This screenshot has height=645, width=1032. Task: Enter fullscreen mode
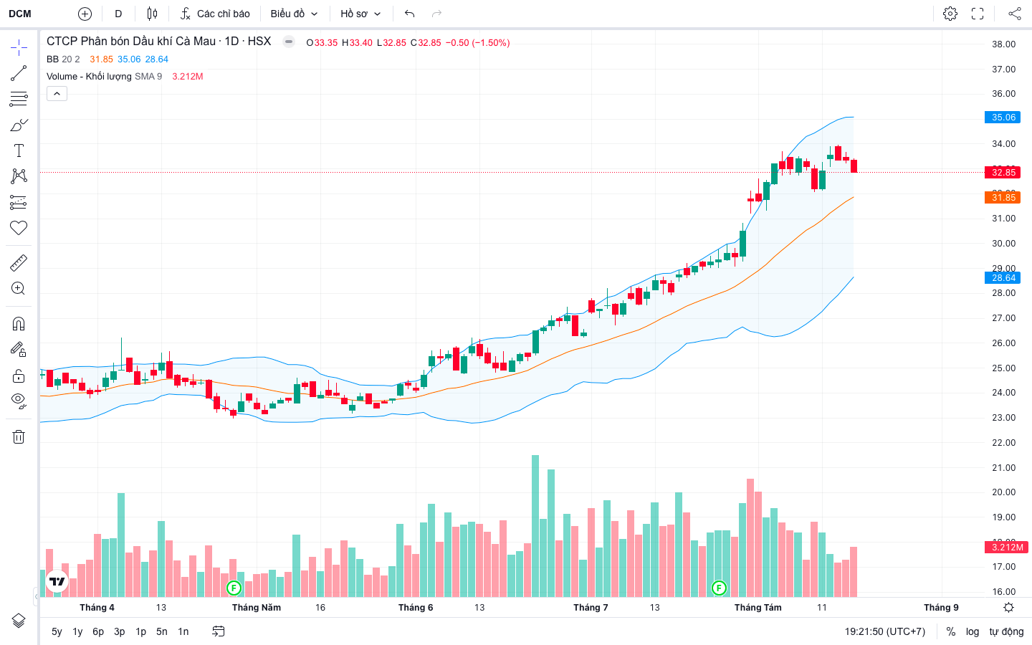coord(978,14)
